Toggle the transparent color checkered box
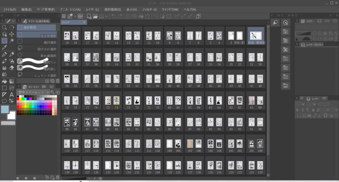The height and width of the screenshot is (182, 339). [8, 123]
